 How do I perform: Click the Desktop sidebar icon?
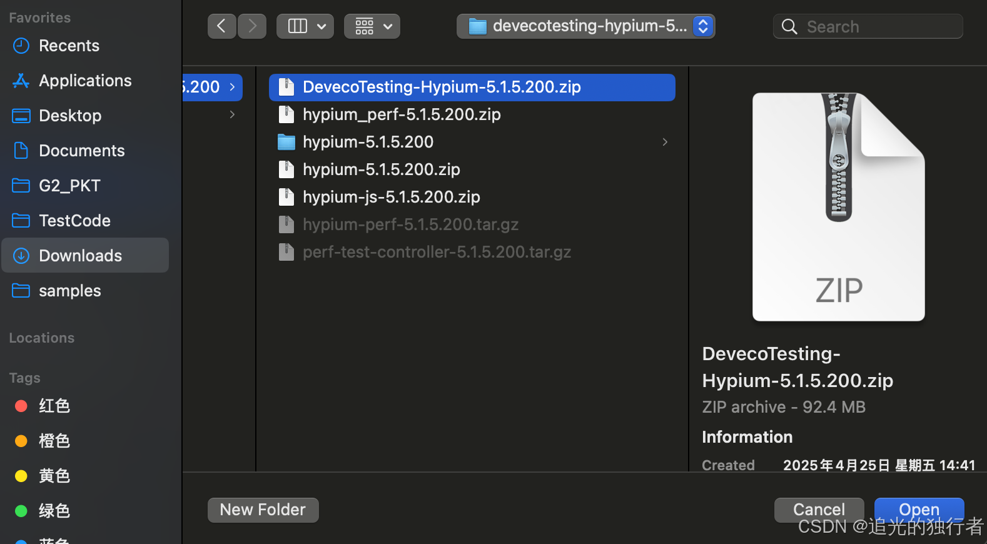[x=21, y=116]
